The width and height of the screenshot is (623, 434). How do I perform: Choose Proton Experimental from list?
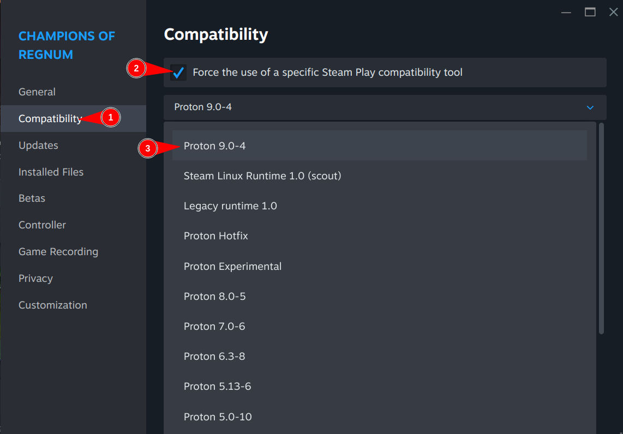(232, 267)
